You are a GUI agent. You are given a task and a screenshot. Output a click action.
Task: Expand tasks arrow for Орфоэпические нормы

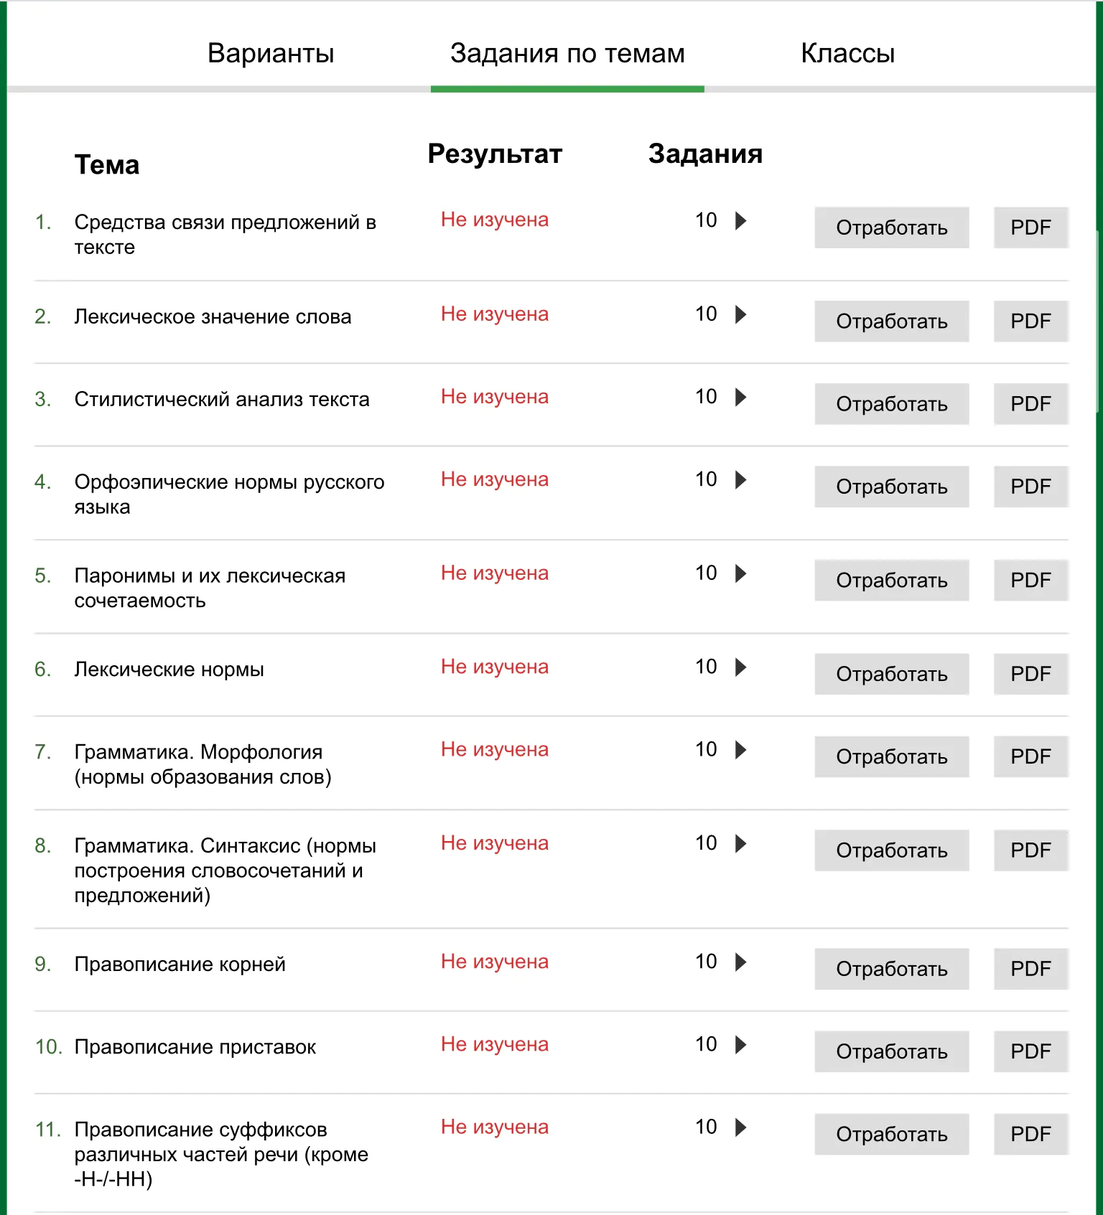pyautogui.click(x=741, y=479)
